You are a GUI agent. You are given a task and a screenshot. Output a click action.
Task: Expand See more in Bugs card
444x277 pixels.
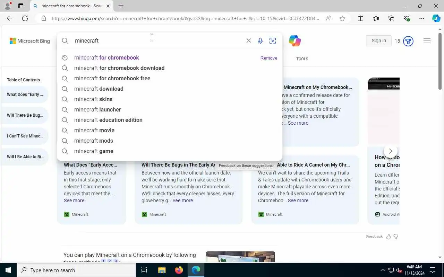click(183, 200)
